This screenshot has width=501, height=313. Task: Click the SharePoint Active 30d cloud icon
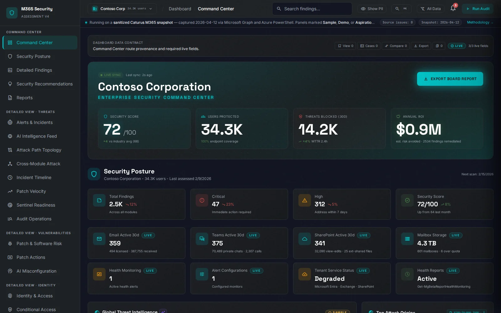tap(305, 239)
